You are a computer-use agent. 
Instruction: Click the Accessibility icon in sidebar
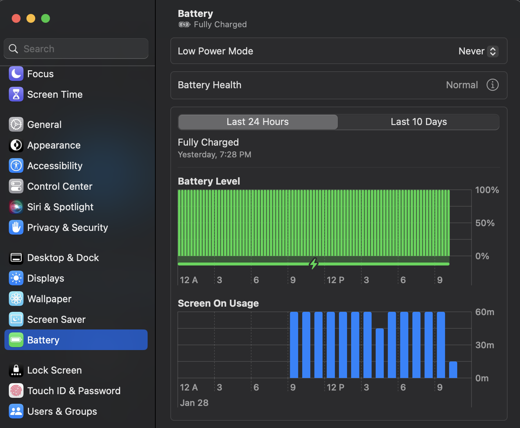pyautogui.click(x=16, y=166)
